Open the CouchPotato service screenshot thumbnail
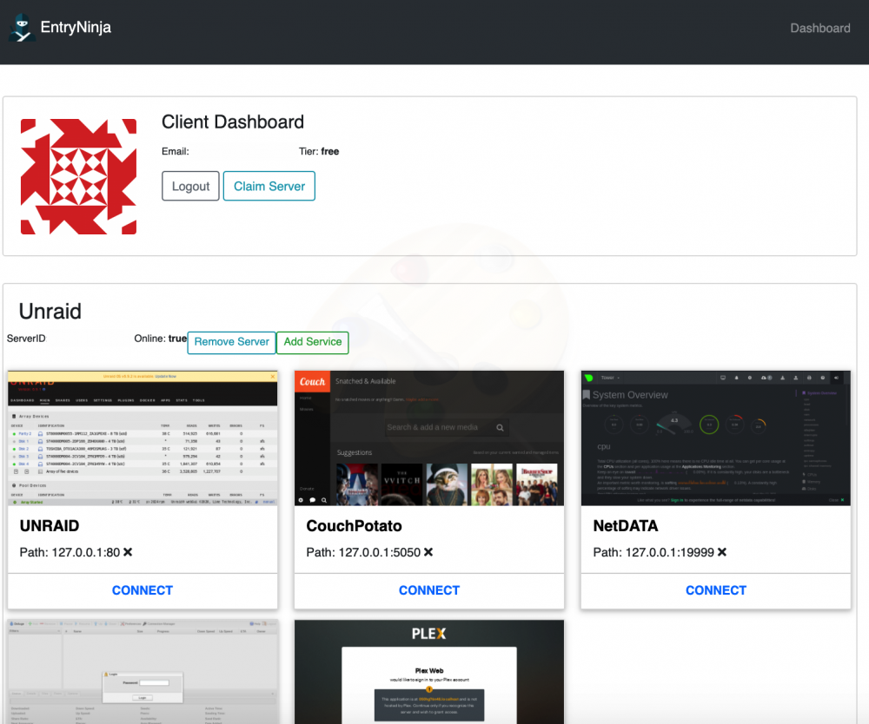 click(429, 438)
